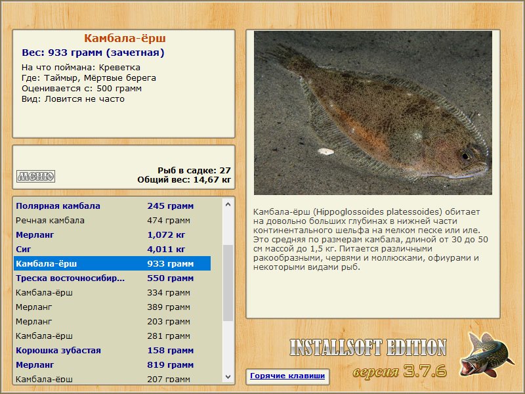Click the Общий вес: 14,67 кг total
This screenshot has height=394, width=525.
(x=184, y=179)
